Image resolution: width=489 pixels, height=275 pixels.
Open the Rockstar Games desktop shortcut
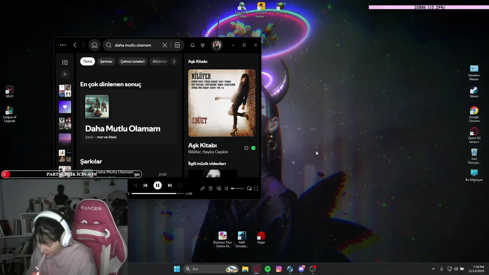click(261, 10)
